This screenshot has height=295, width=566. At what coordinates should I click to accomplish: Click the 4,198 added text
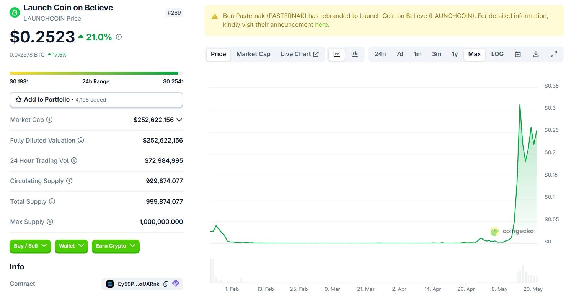pyautogui.click(x=91, y=100)
